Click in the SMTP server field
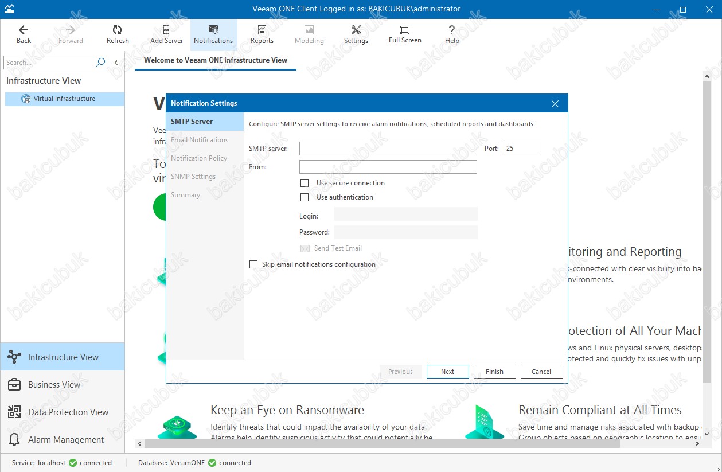 coord(388,149)
